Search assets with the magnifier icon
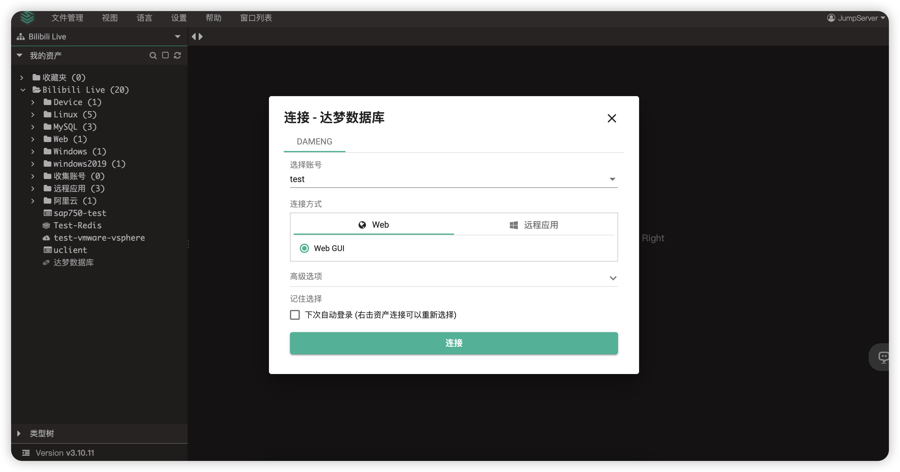 (x=153, y=55)
